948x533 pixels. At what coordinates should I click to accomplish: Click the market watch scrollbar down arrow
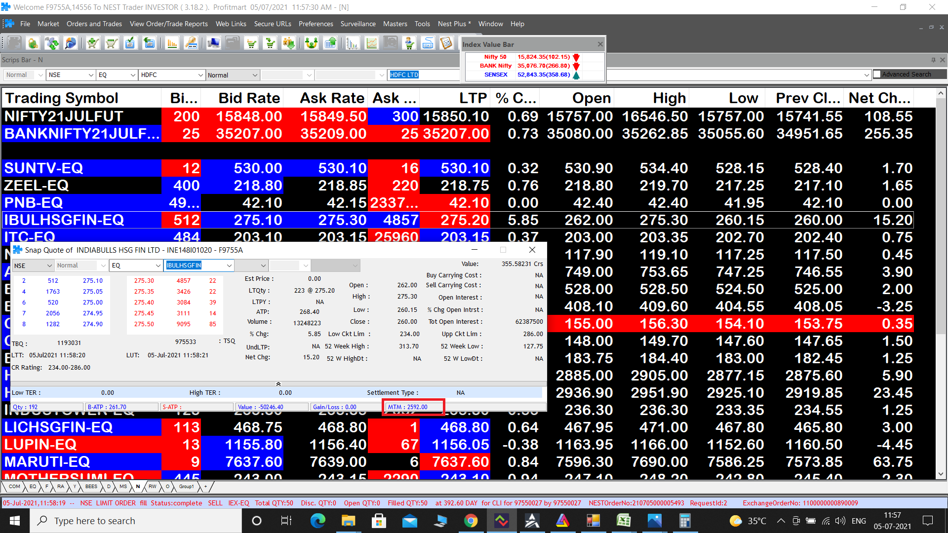tap(941, 474)
